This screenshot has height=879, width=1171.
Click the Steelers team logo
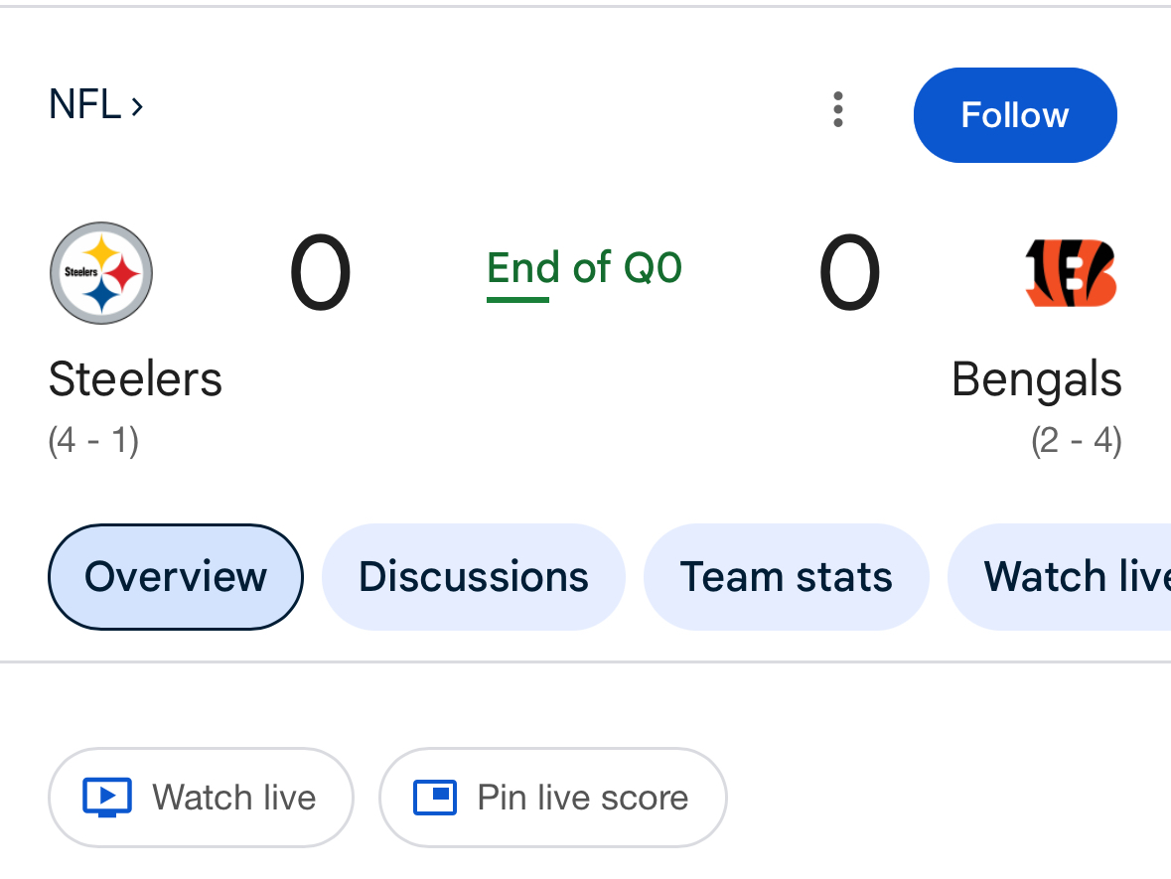point(101,273)
